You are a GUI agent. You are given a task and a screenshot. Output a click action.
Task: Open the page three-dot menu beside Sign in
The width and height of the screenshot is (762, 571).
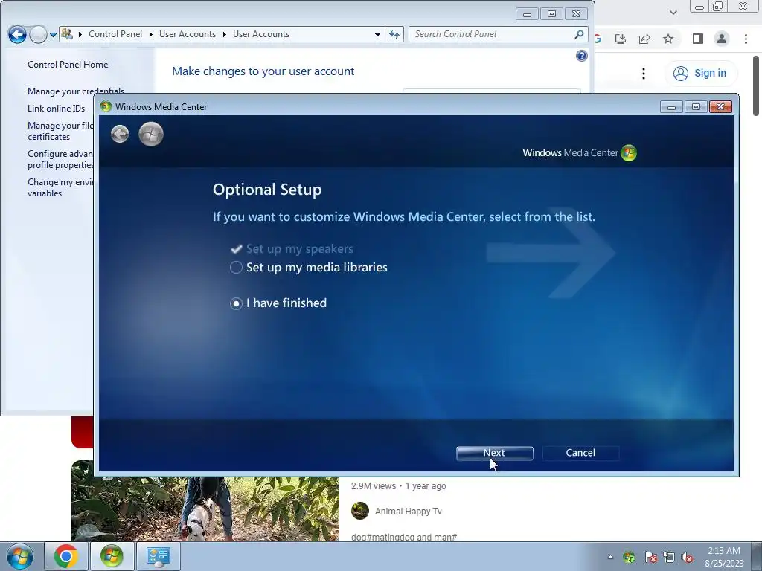(x=644, y=74)
